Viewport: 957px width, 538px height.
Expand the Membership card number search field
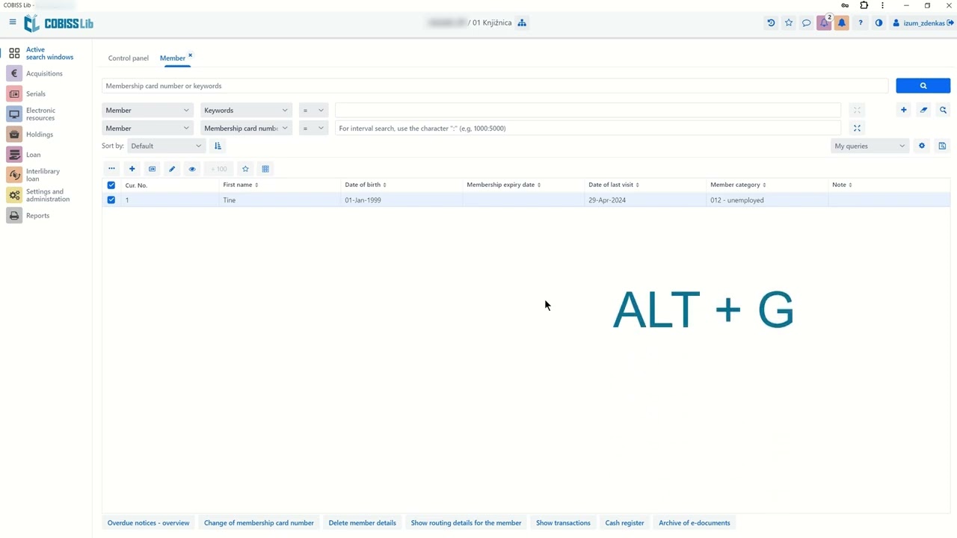click(x=857, y=129)
